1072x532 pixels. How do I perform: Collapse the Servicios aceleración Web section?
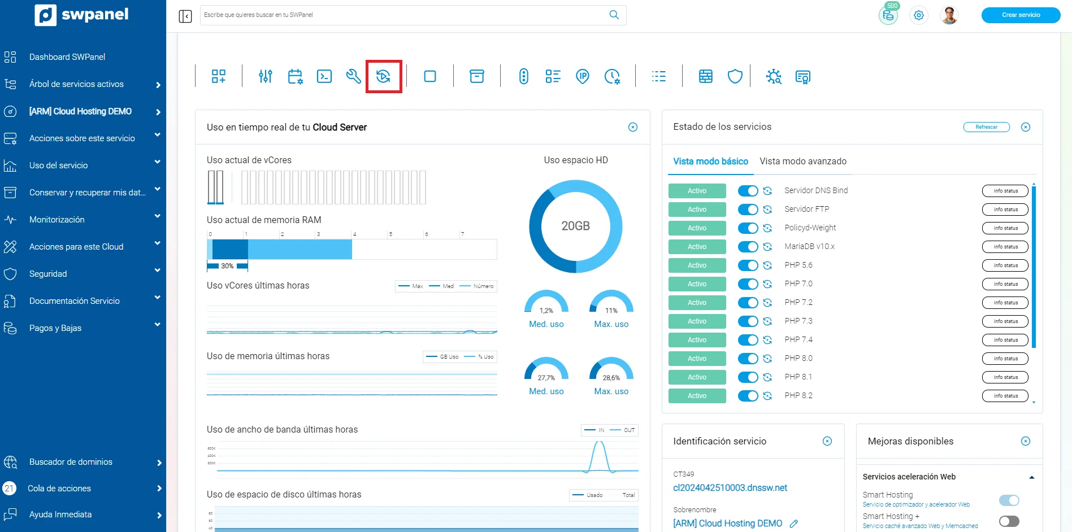tap(1031, 477)
